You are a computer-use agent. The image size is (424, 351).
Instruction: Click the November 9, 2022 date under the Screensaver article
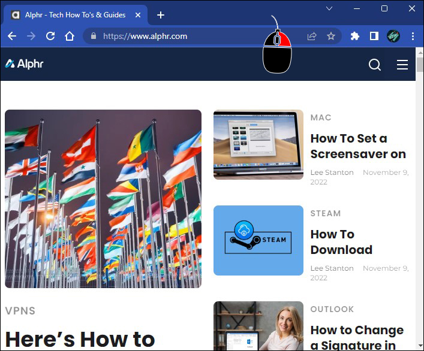point(360,177)
